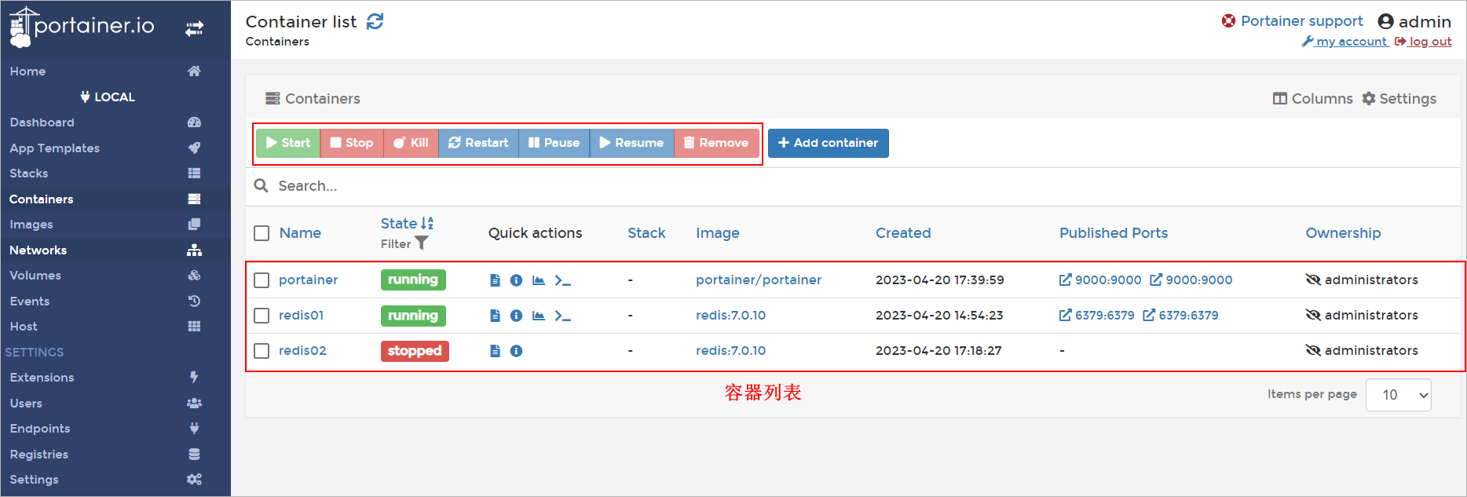Viewport: 1467px width, 497px height.
Task: Open redis:7.0.10 image link for redis01
Action: tap(730, 316)
